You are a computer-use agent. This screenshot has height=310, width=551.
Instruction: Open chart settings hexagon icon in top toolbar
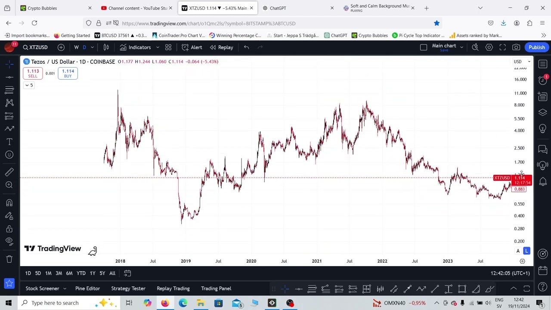pyautogui.click(x=489, y=47)
